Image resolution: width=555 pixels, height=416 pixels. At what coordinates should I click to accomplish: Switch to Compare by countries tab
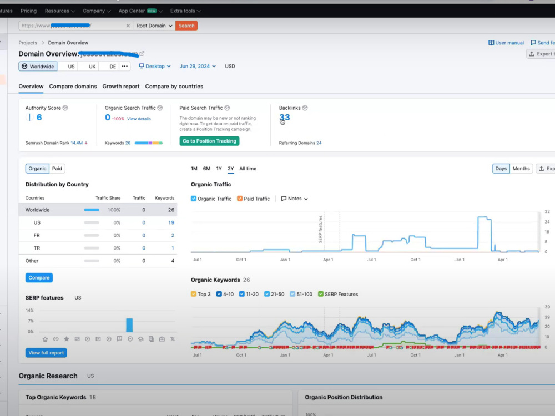tap(174, 87)
